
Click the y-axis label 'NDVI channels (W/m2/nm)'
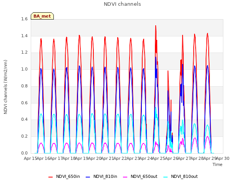(5, 87)
